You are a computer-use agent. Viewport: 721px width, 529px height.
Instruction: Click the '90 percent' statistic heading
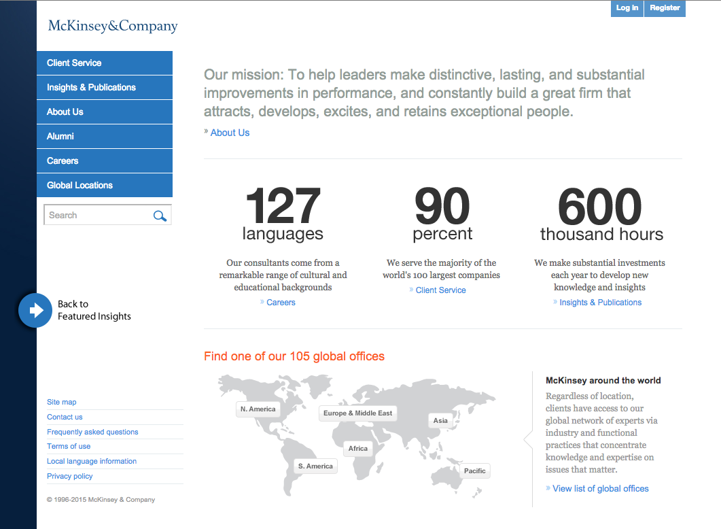coord(442,214)
